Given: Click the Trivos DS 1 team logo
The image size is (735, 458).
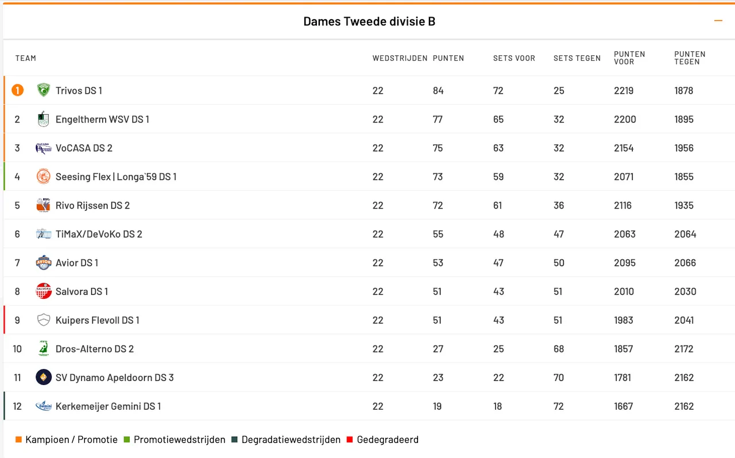Looking at the screenshot, I should 44,90.
